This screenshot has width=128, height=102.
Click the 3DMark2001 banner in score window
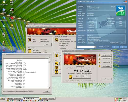[80, 59]
